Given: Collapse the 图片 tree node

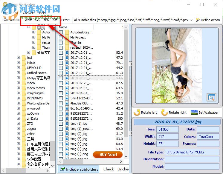Looking at the screenshot, I should [29, 27].
